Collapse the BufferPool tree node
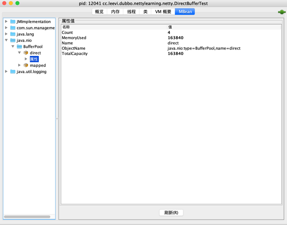 click(13, 46)
